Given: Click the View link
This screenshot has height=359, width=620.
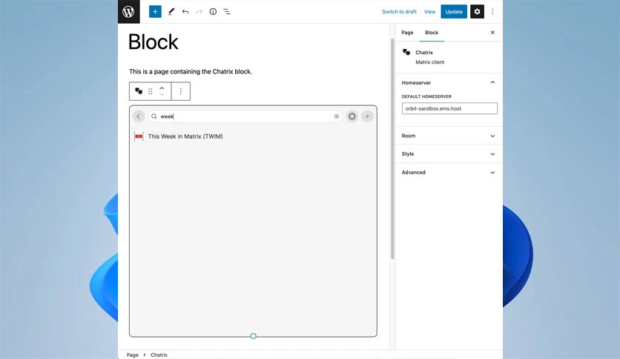Looking at the screenshot, I should 429,11.
